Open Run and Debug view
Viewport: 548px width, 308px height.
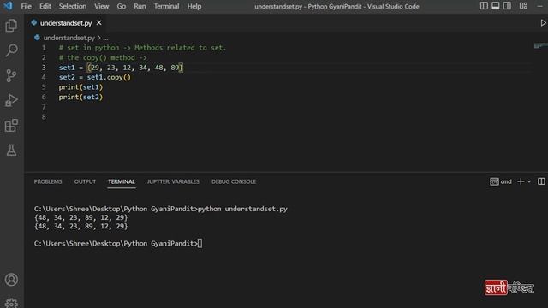pos(11,101)
